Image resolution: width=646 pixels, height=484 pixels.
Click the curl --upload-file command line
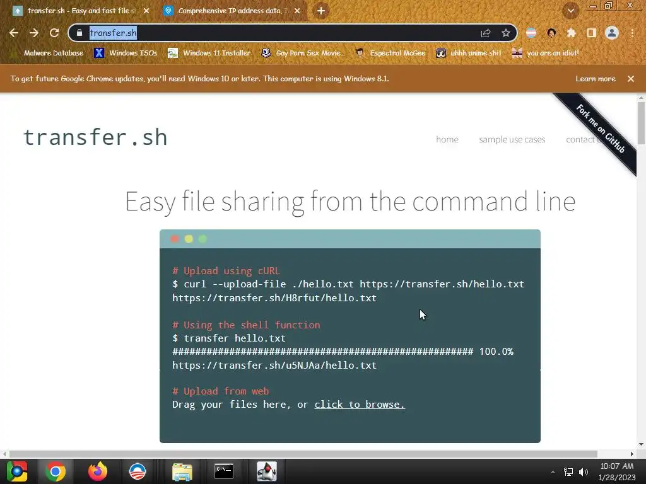(x=348, y=284)
